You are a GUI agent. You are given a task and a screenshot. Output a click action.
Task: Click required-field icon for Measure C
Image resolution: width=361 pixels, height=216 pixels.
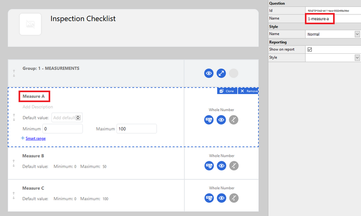[208, 198]
